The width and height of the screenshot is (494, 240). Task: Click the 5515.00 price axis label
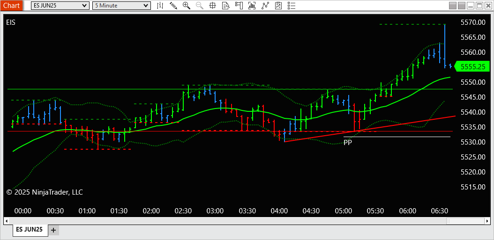coord(472,187)
